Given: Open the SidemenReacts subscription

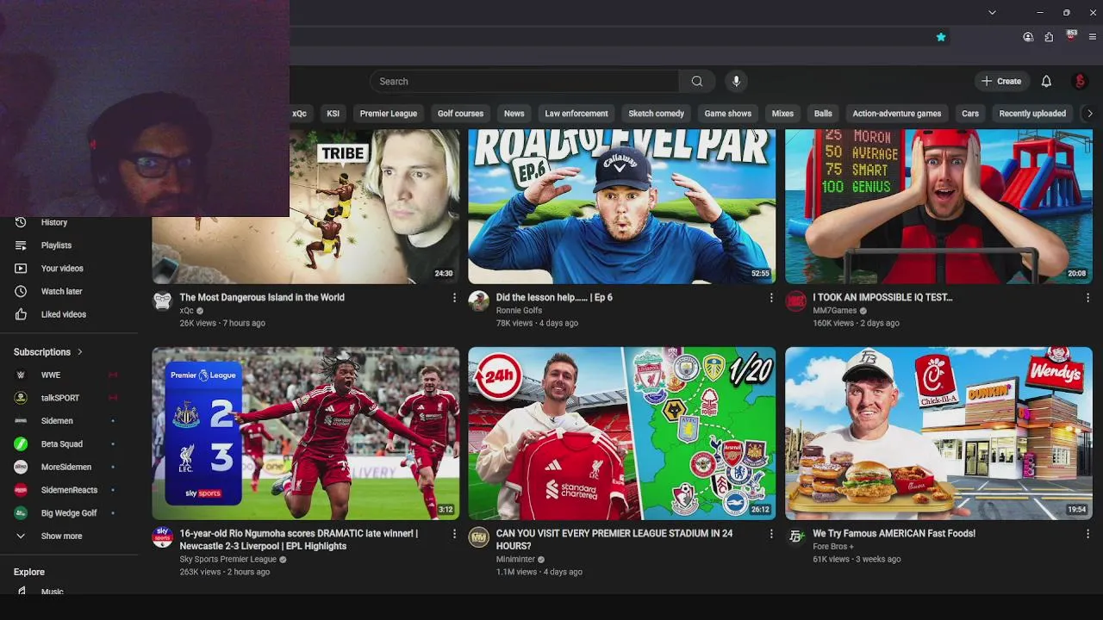Looking at the screenshot, I should pos(69,490).
